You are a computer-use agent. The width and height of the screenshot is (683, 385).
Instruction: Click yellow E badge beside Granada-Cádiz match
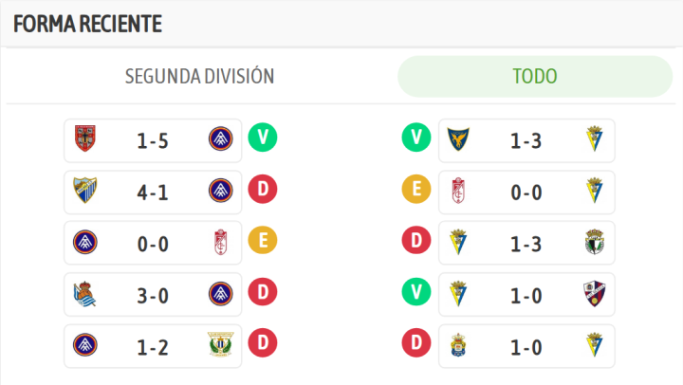click(415, 190)
